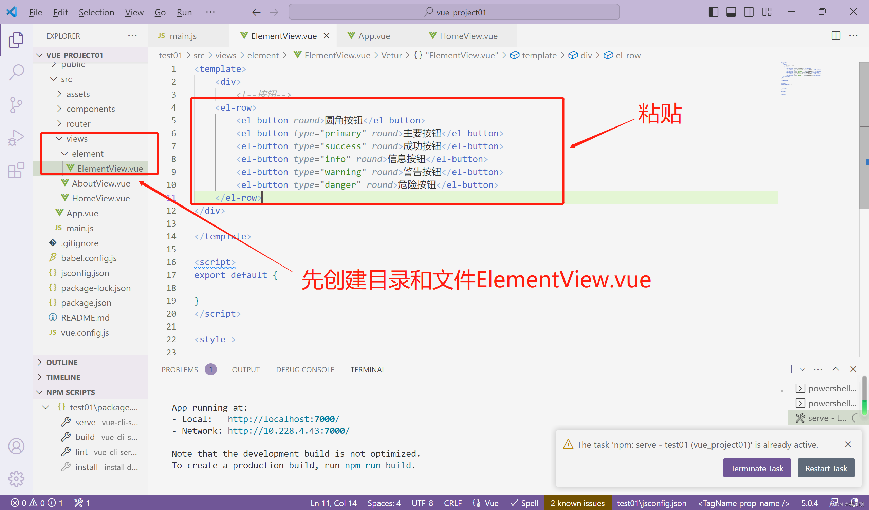Open the Explorer view in activity bar

[16, 40]
